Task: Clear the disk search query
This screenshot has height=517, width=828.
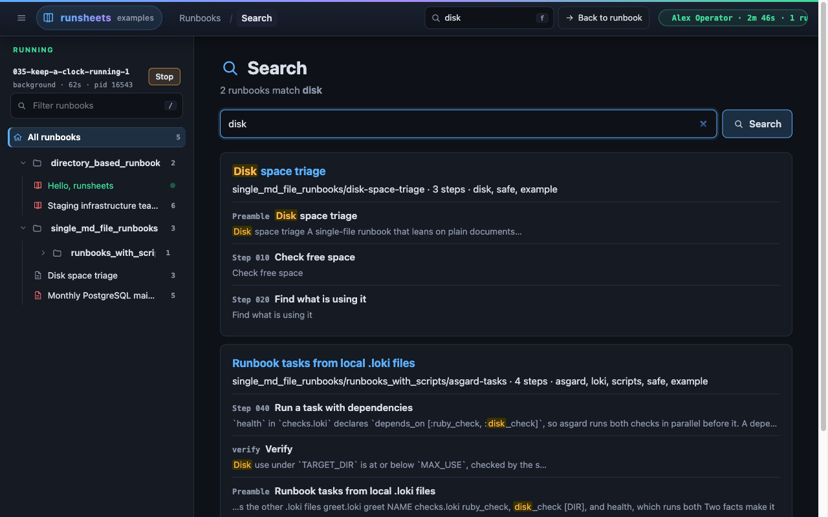Action: [x=703, y=124]
